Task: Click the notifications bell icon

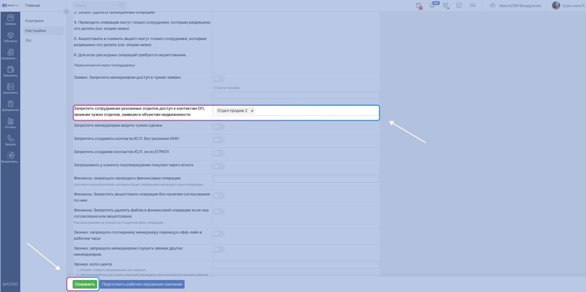Action: pyautogui.click(x=433, y=5)
